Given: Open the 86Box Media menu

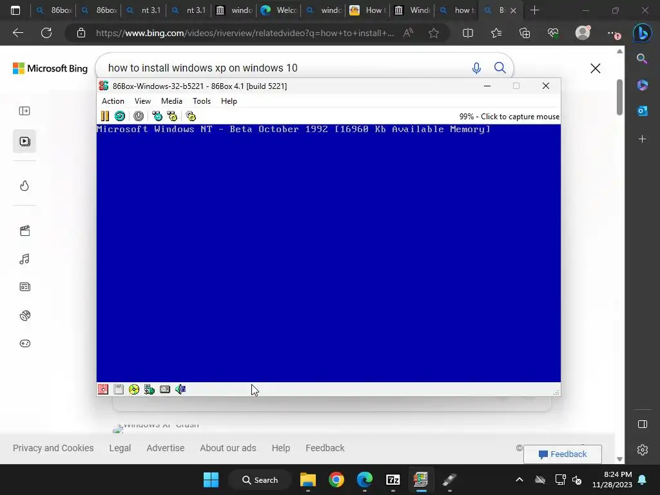Looking at the screenshot, I should tap(171, 101).
